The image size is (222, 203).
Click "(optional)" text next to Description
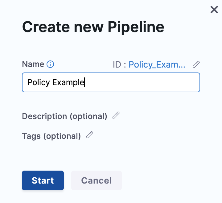[x=88, y=116]
